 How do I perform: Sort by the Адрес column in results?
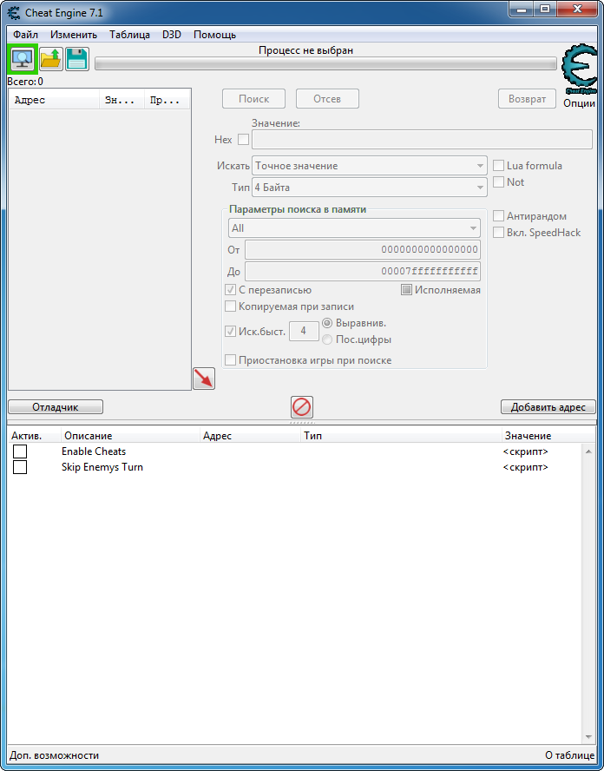click(x=54, y=101)
